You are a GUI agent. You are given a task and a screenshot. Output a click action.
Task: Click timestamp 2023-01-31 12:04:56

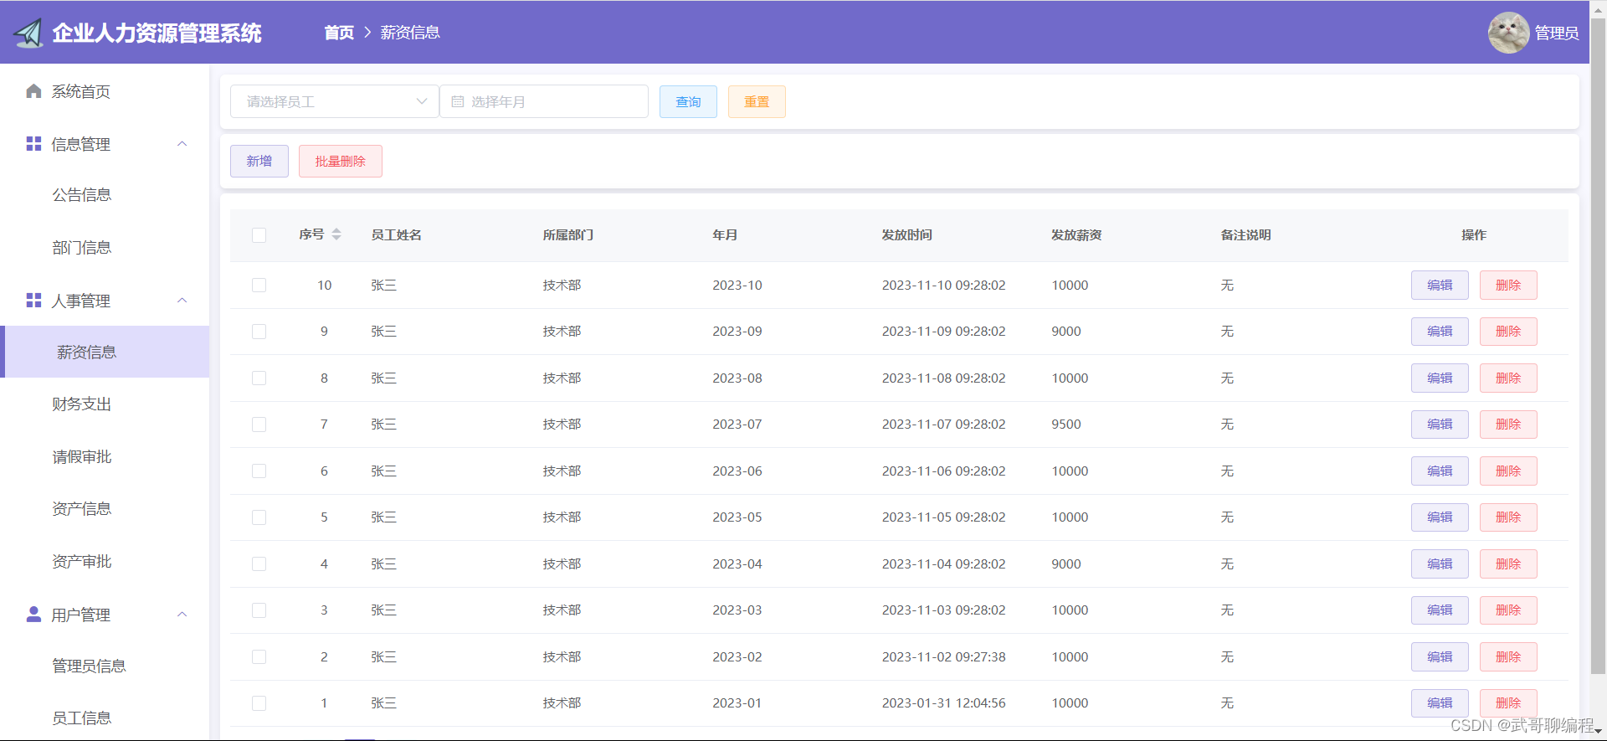click(944, 703)
